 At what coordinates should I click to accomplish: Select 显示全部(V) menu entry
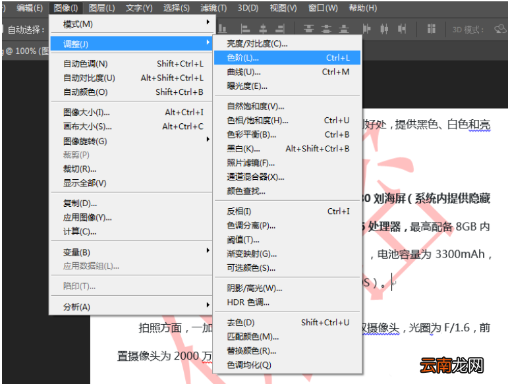[131, 183]
